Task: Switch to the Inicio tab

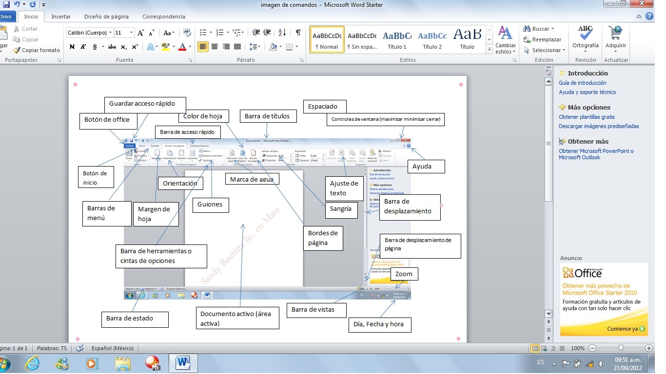Action: pos(31,17)
